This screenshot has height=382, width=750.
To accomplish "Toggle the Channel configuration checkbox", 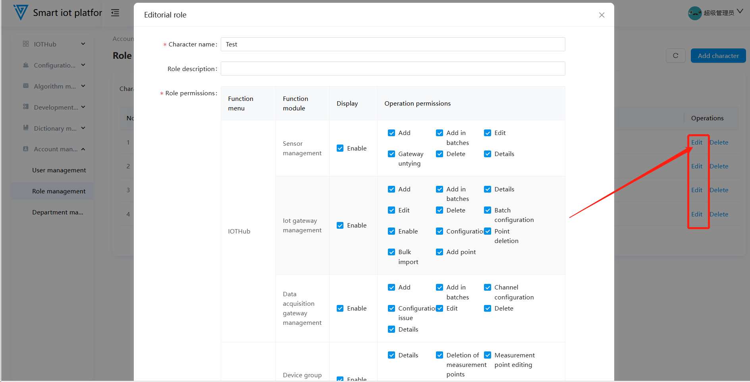I will pyautogui.click(x=488, y=287).
